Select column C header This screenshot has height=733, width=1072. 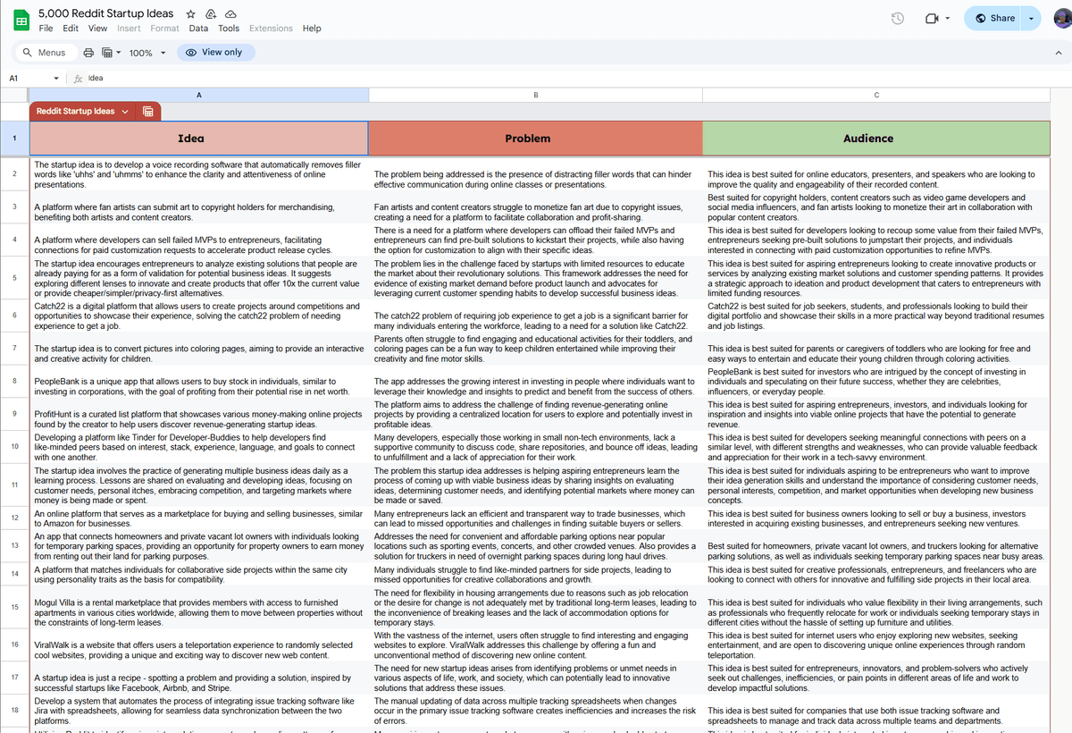pos(876,95)
